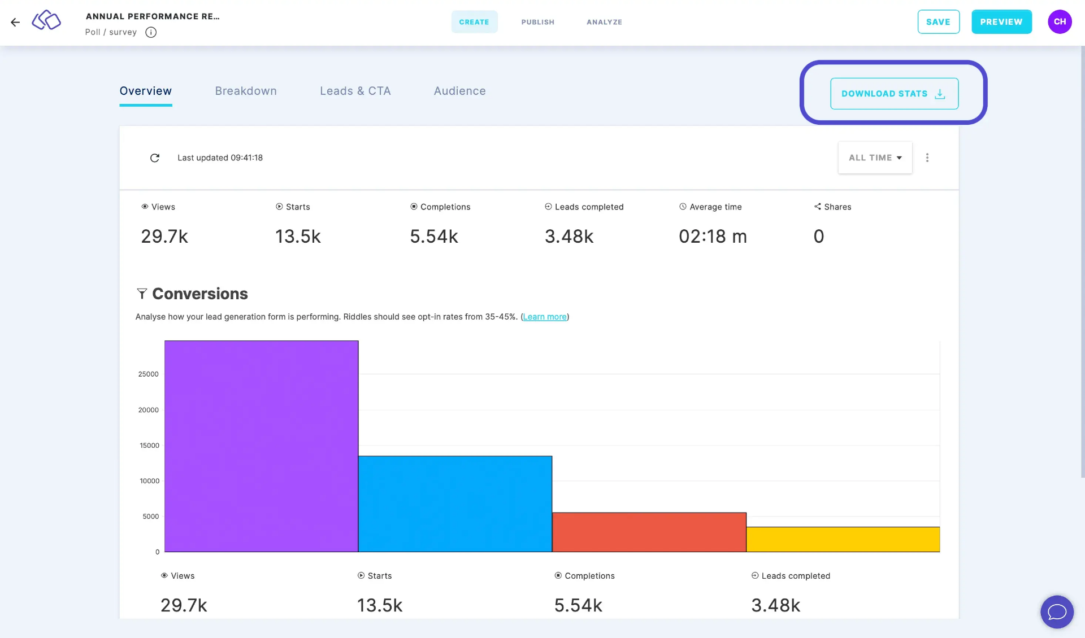This screenshot has height=638, width=1085.
Task: Select the Audience tab
Action: 459,91
